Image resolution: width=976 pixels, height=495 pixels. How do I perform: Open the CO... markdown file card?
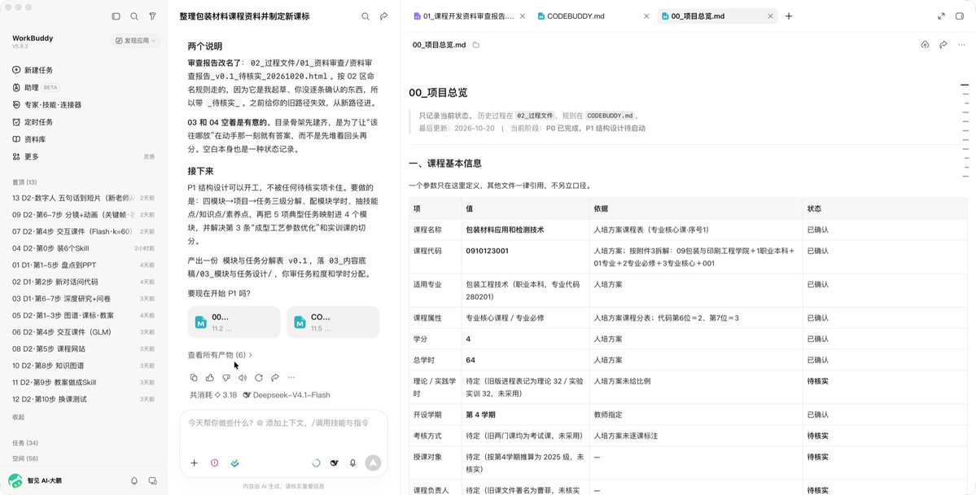tap(333, 322)
